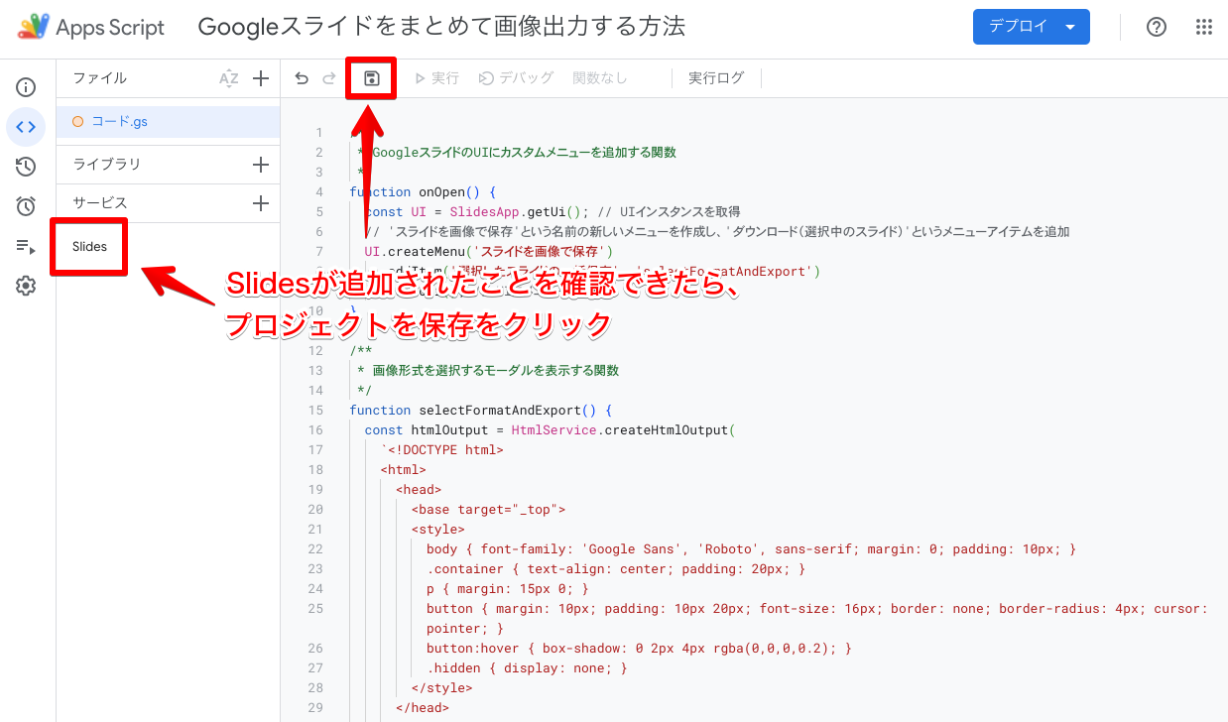Click the project title text
This screenshot has height=722, width=1228.
441,27
